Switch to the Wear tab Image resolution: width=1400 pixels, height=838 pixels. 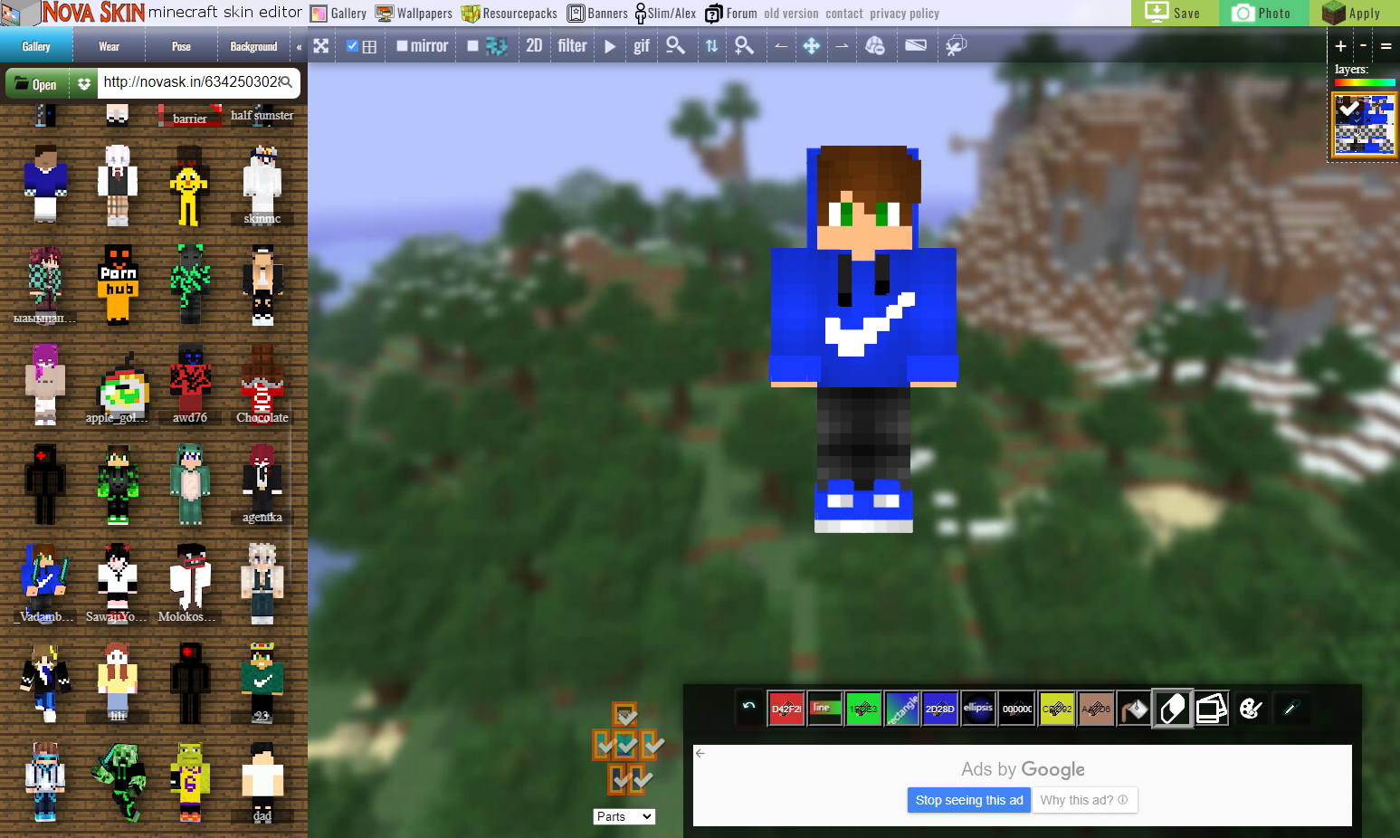109,46
